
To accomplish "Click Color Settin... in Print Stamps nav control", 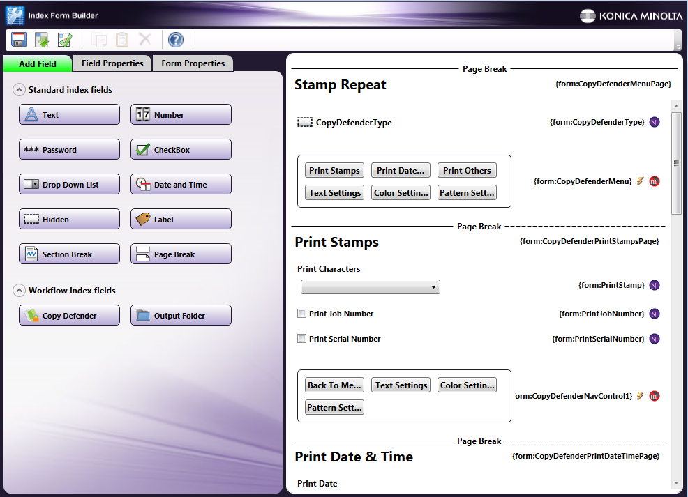I will pos(467,385).
